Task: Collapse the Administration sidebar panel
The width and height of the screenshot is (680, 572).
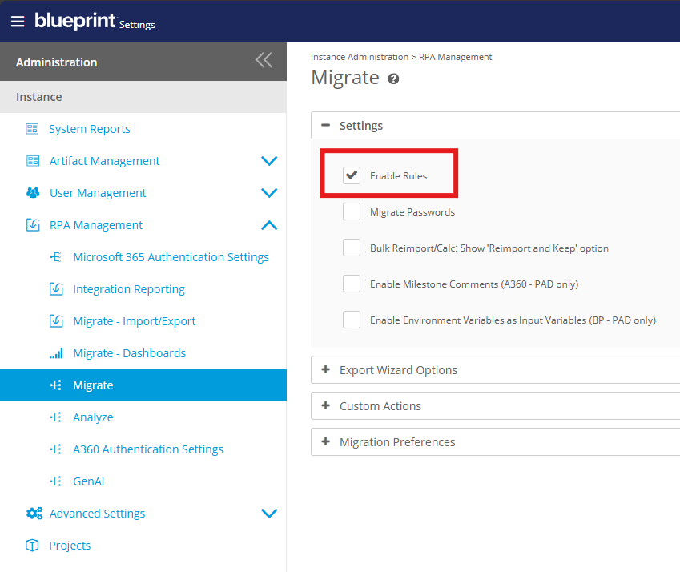Action: click(264, 60)
